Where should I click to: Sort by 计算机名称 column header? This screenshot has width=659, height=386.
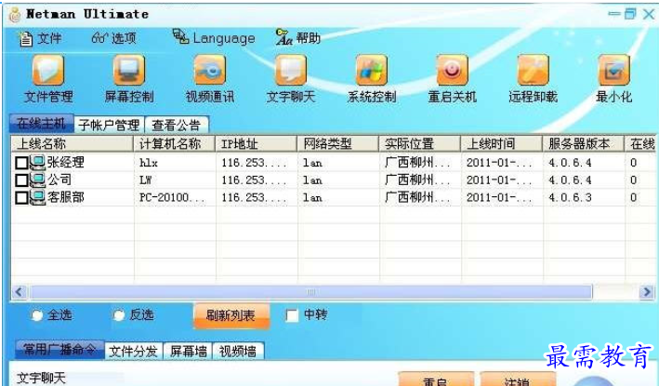(175, 144)
